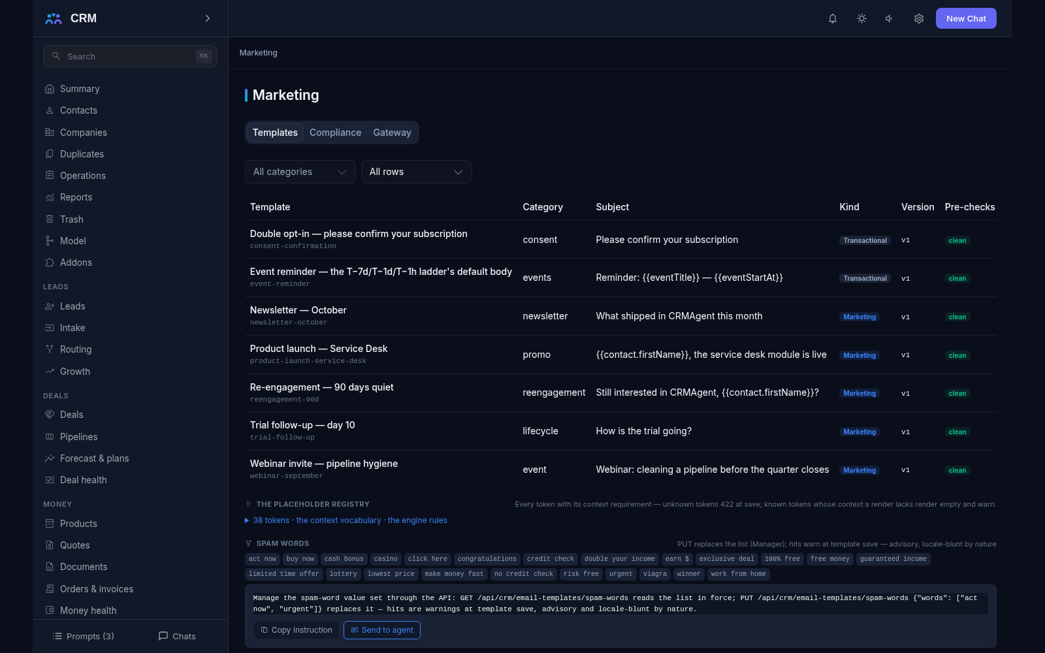Click the CRM logo icon
1045x653 pixels.
pyautogui.click(x=54, y=18)
